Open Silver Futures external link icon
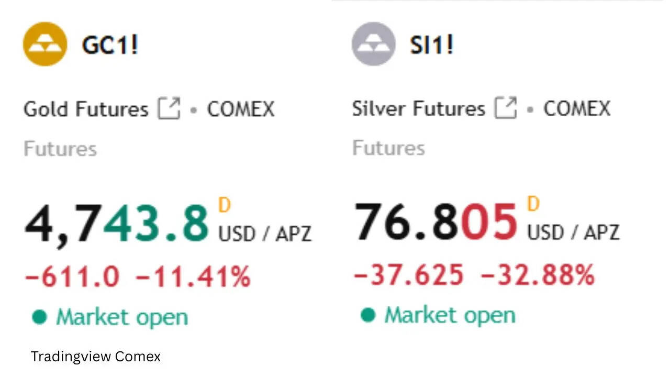 click(506, 109)
